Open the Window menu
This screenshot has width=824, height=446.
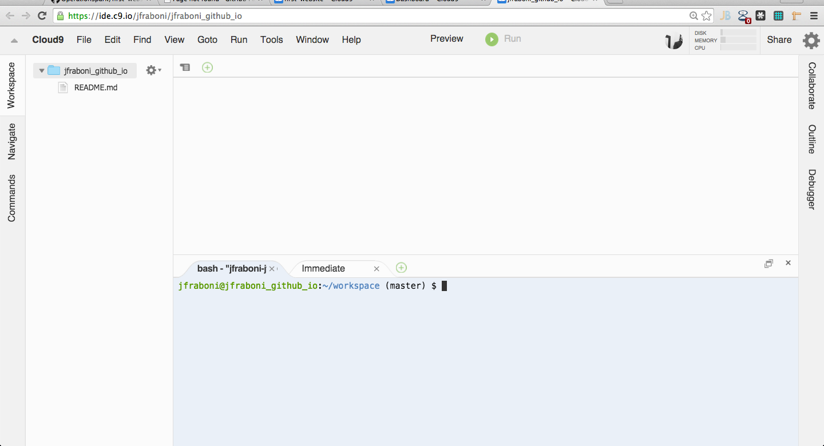[312, 39]
